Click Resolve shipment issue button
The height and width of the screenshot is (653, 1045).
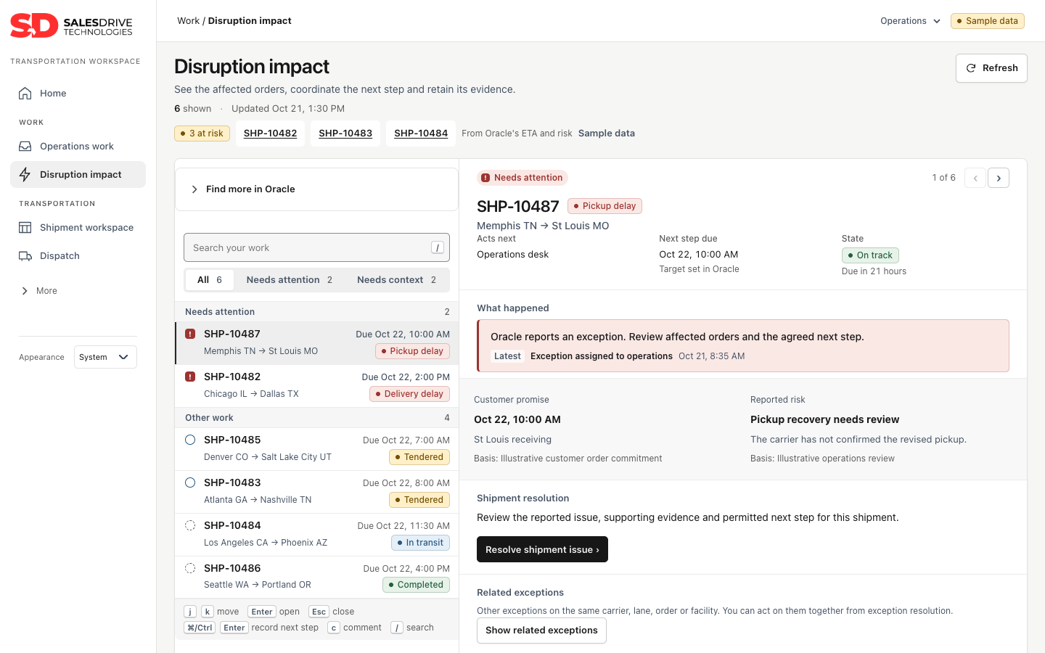tap(542, 549)
